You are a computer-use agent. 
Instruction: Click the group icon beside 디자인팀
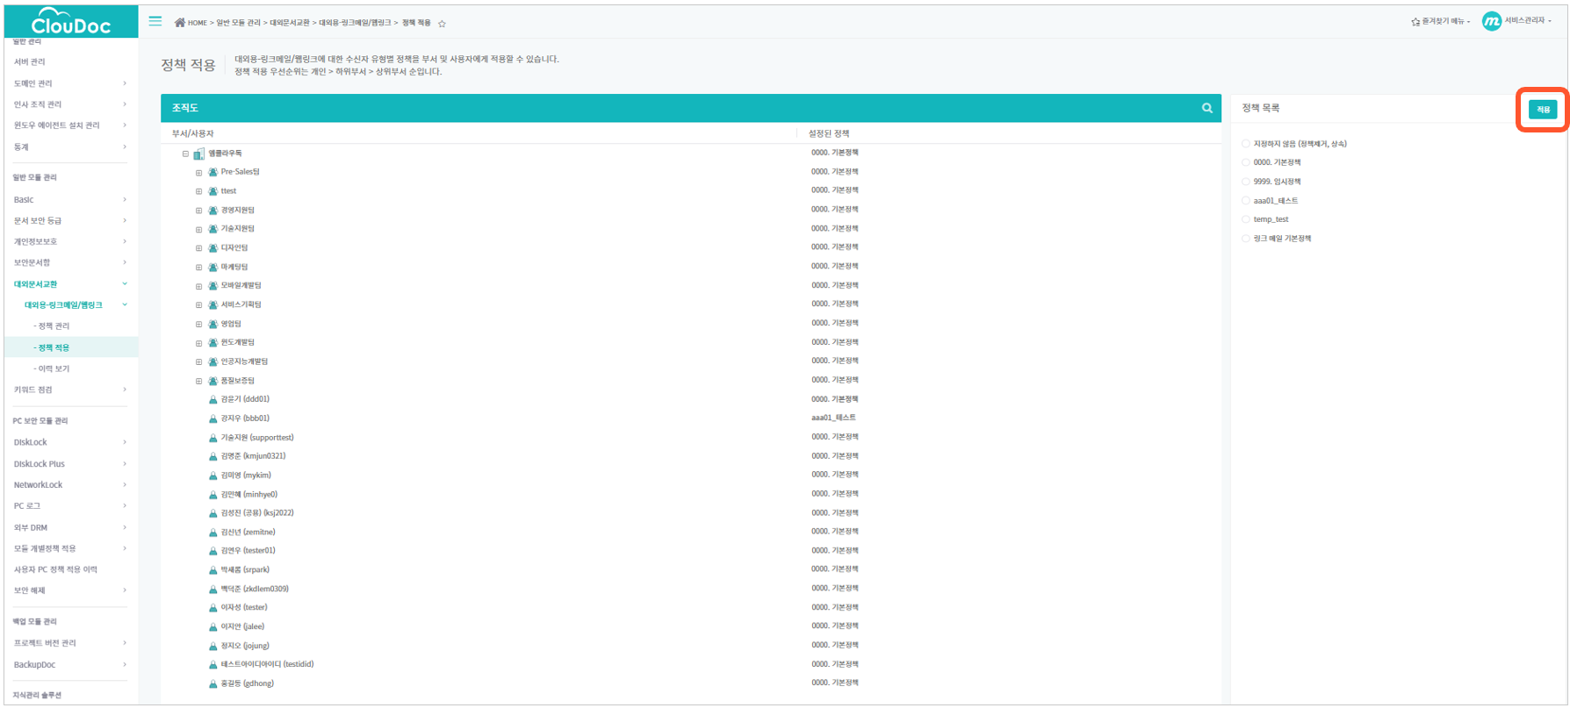[x=212, y=248]
